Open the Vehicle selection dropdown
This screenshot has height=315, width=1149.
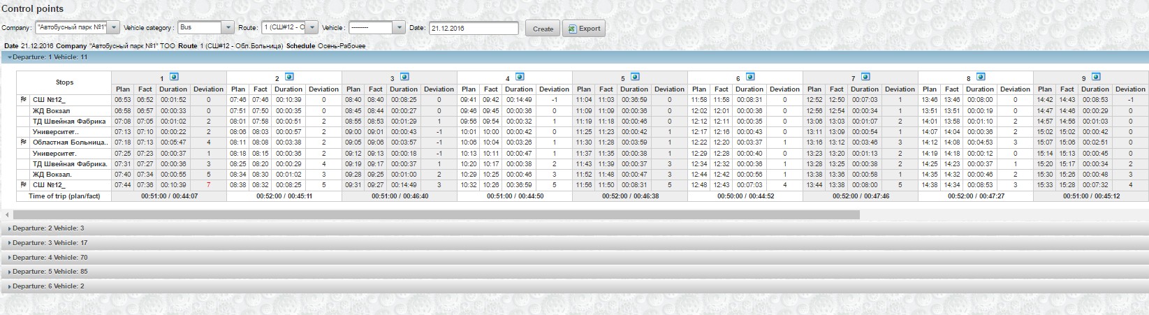point(398,28)
